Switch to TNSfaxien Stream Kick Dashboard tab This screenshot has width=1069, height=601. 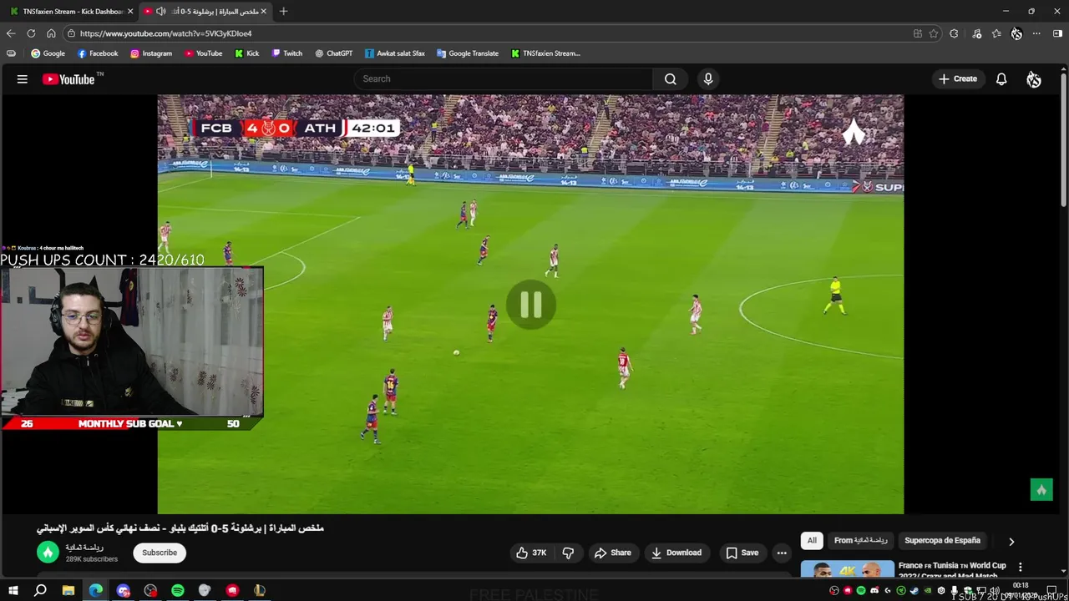coord(68,11)
